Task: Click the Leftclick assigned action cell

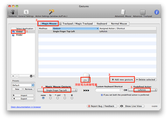Action: 103,32
